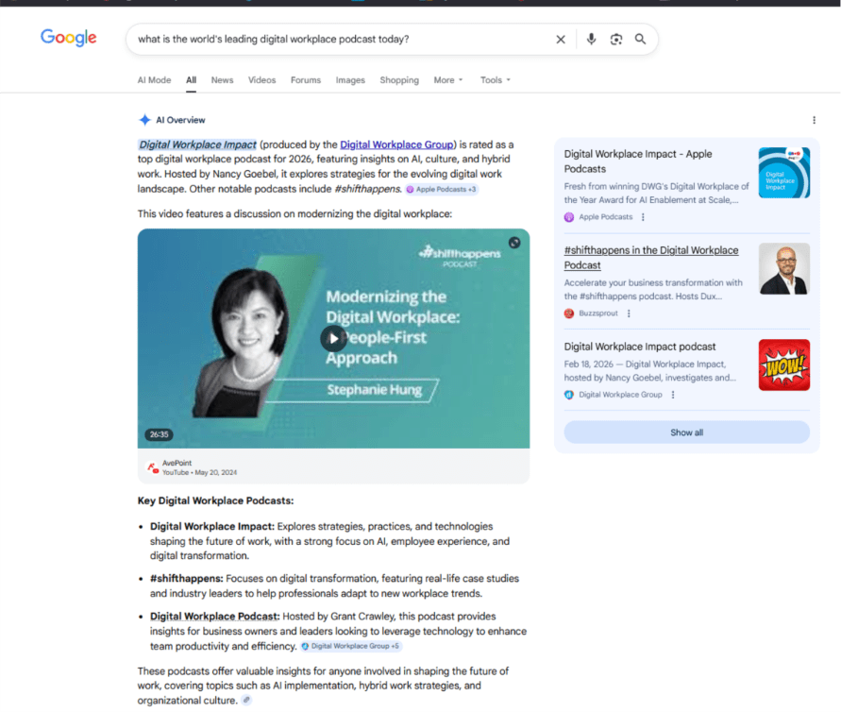Open the Digital Workplace Group link
The width and height of the screenshot is (841, 712).
395,144
